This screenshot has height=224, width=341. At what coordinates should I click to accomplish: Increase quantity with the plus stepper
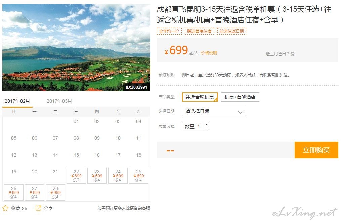206,124
